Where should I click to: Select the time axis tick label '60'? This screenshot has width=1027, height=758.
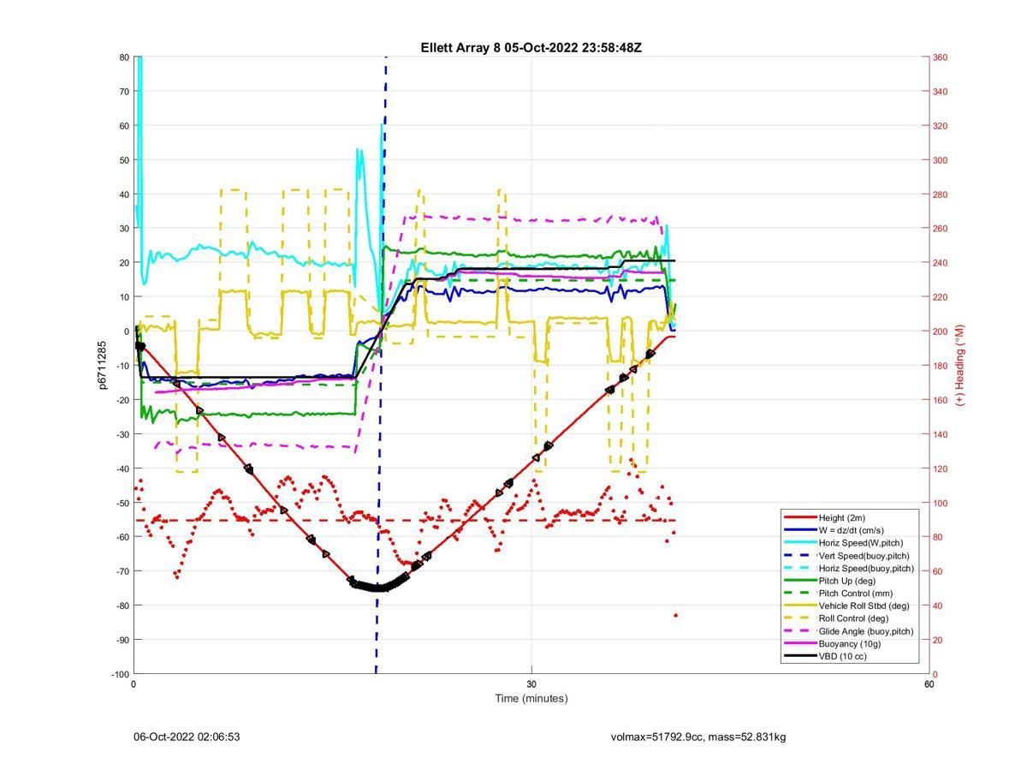[x=929, y=684]
